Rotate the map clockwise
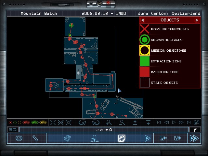Screen dimensions: 208x156 coord(95,123)
